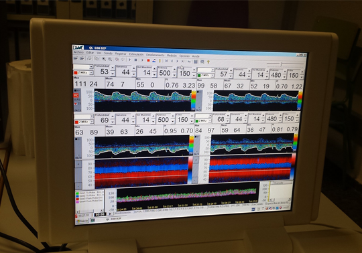The width and height of the screenshot is (362, 253).
Task: Click PI value 0.76 in first channel
Action: 172,85
